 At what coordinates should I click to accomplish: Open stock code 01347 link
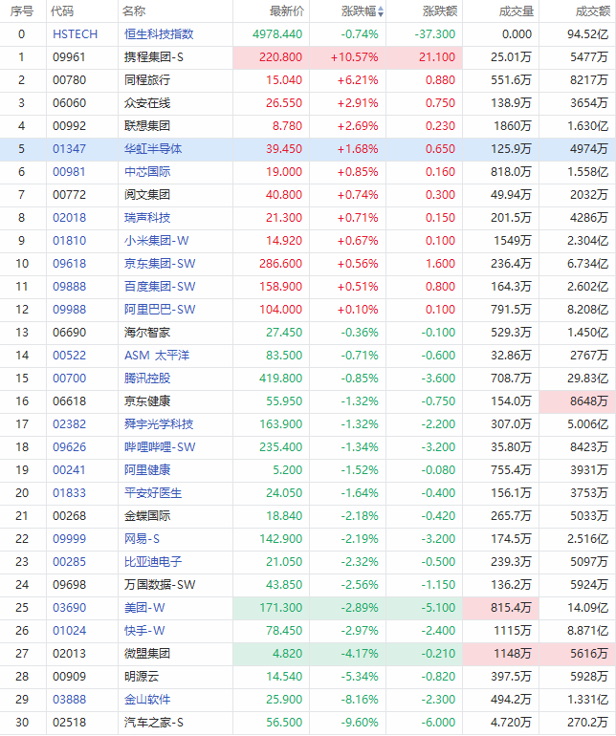69,149
